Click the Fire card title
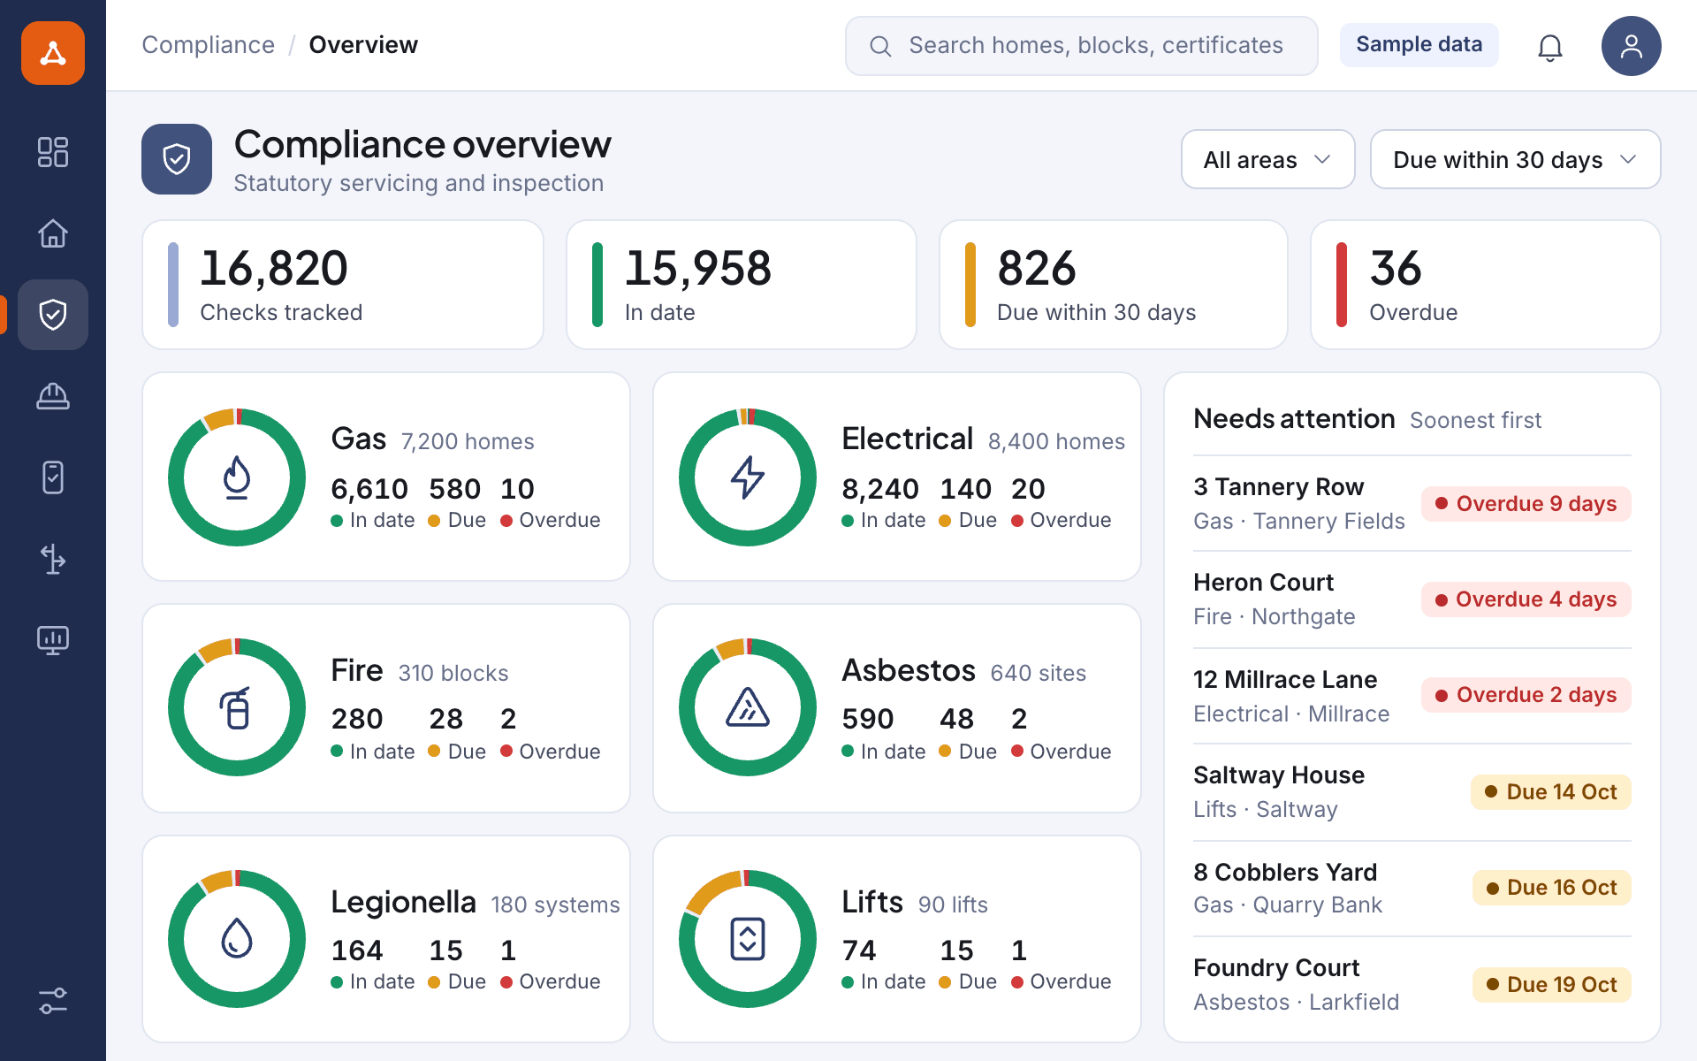Viewport: 1697px width, 1061px height. tap(357, 670)
